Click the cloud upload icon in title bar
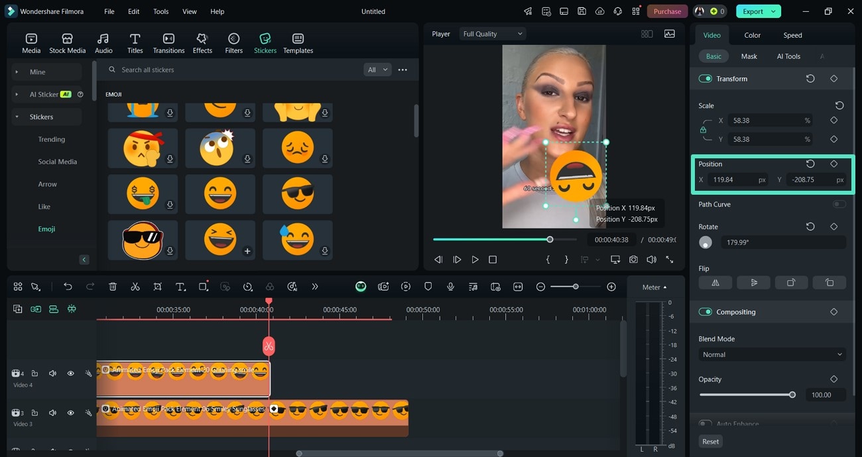The image size is (862, 457). 600,11
